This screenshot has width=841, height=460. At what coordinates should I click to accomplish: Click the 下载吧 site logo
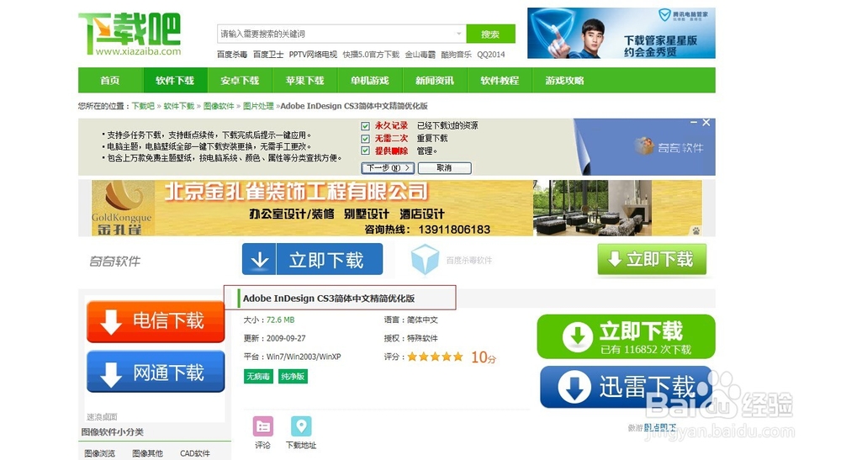pos(130,34)
